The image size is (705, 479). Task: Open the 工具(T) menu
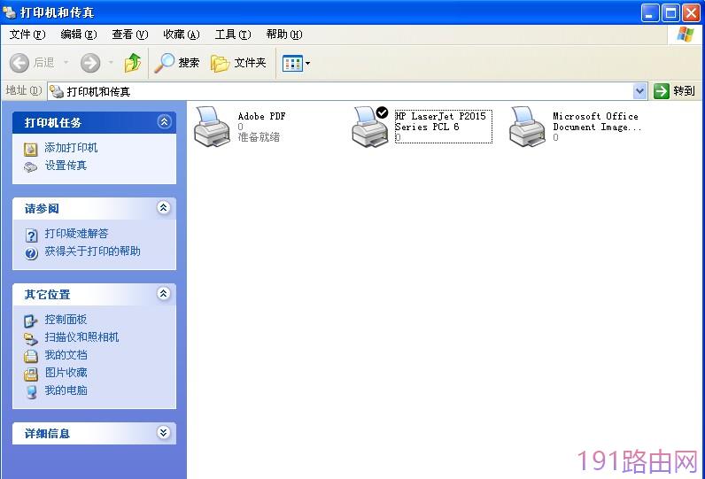pyautogui.click(x=232, y=35)
